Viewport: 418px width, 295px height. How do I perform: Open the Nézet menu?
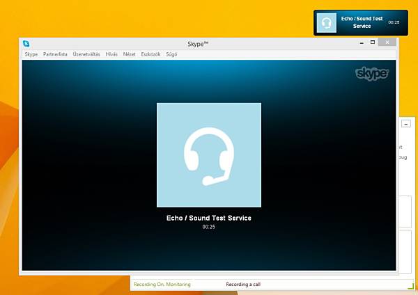click(130, 54)
